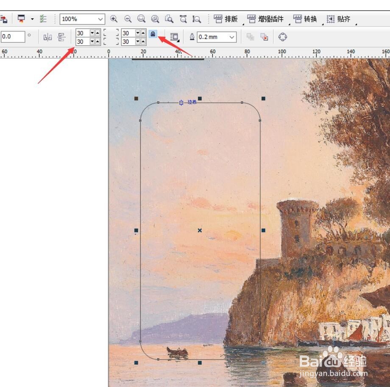Open the 转换 toolbar menu

click(x=305, y=19)
